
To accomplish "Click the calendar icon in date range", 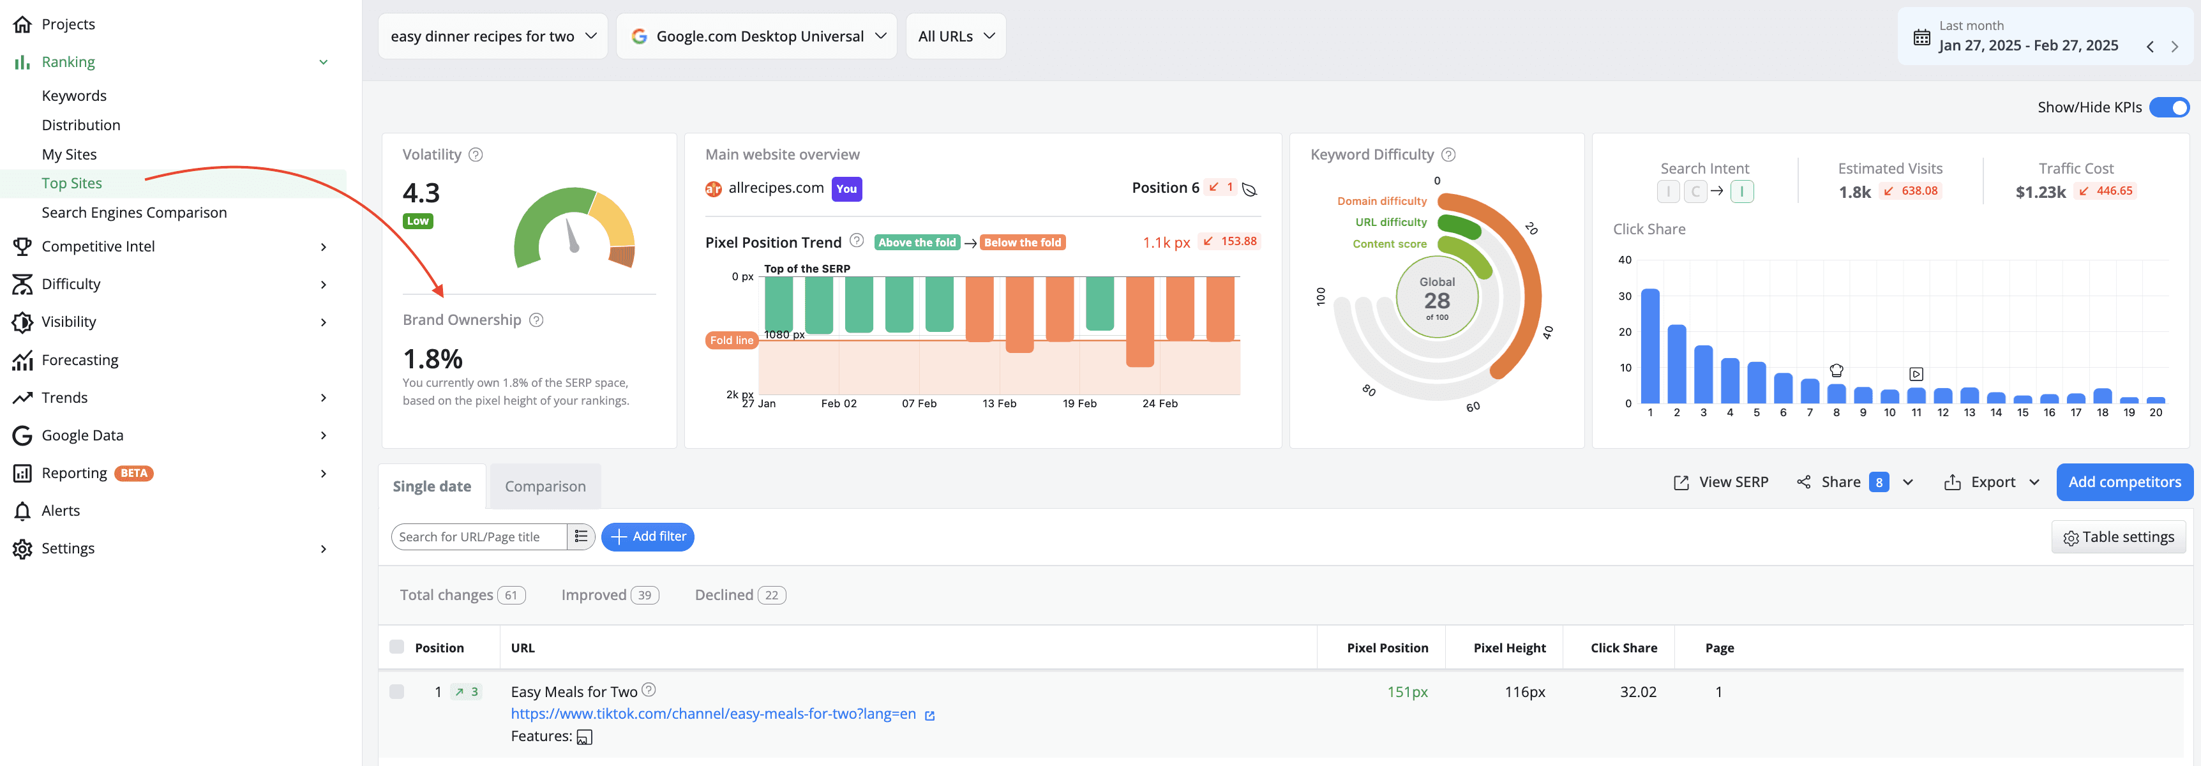I will tap(1921, 37).
